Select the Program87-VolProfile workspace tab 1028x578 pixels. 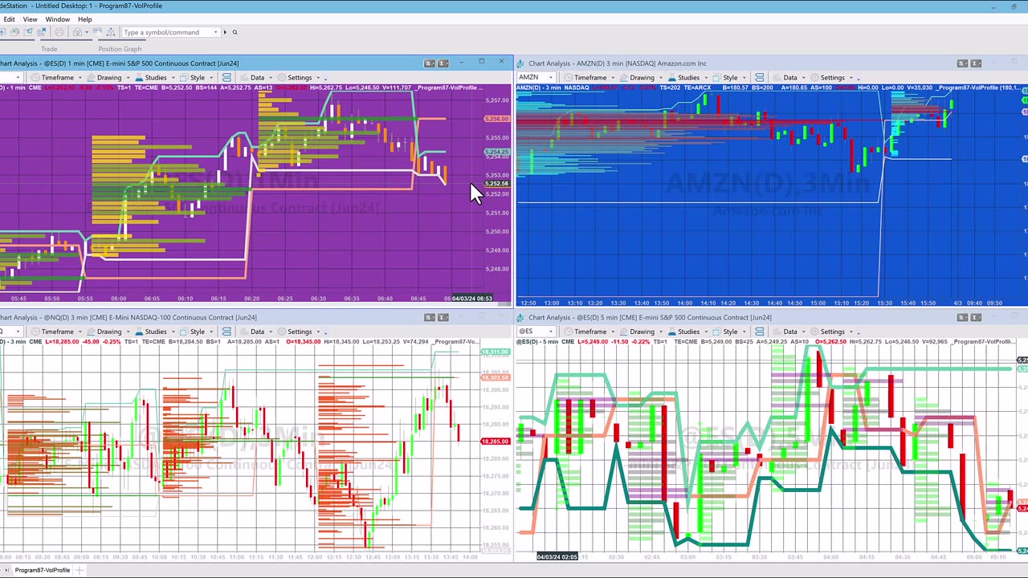coord(42,570)
